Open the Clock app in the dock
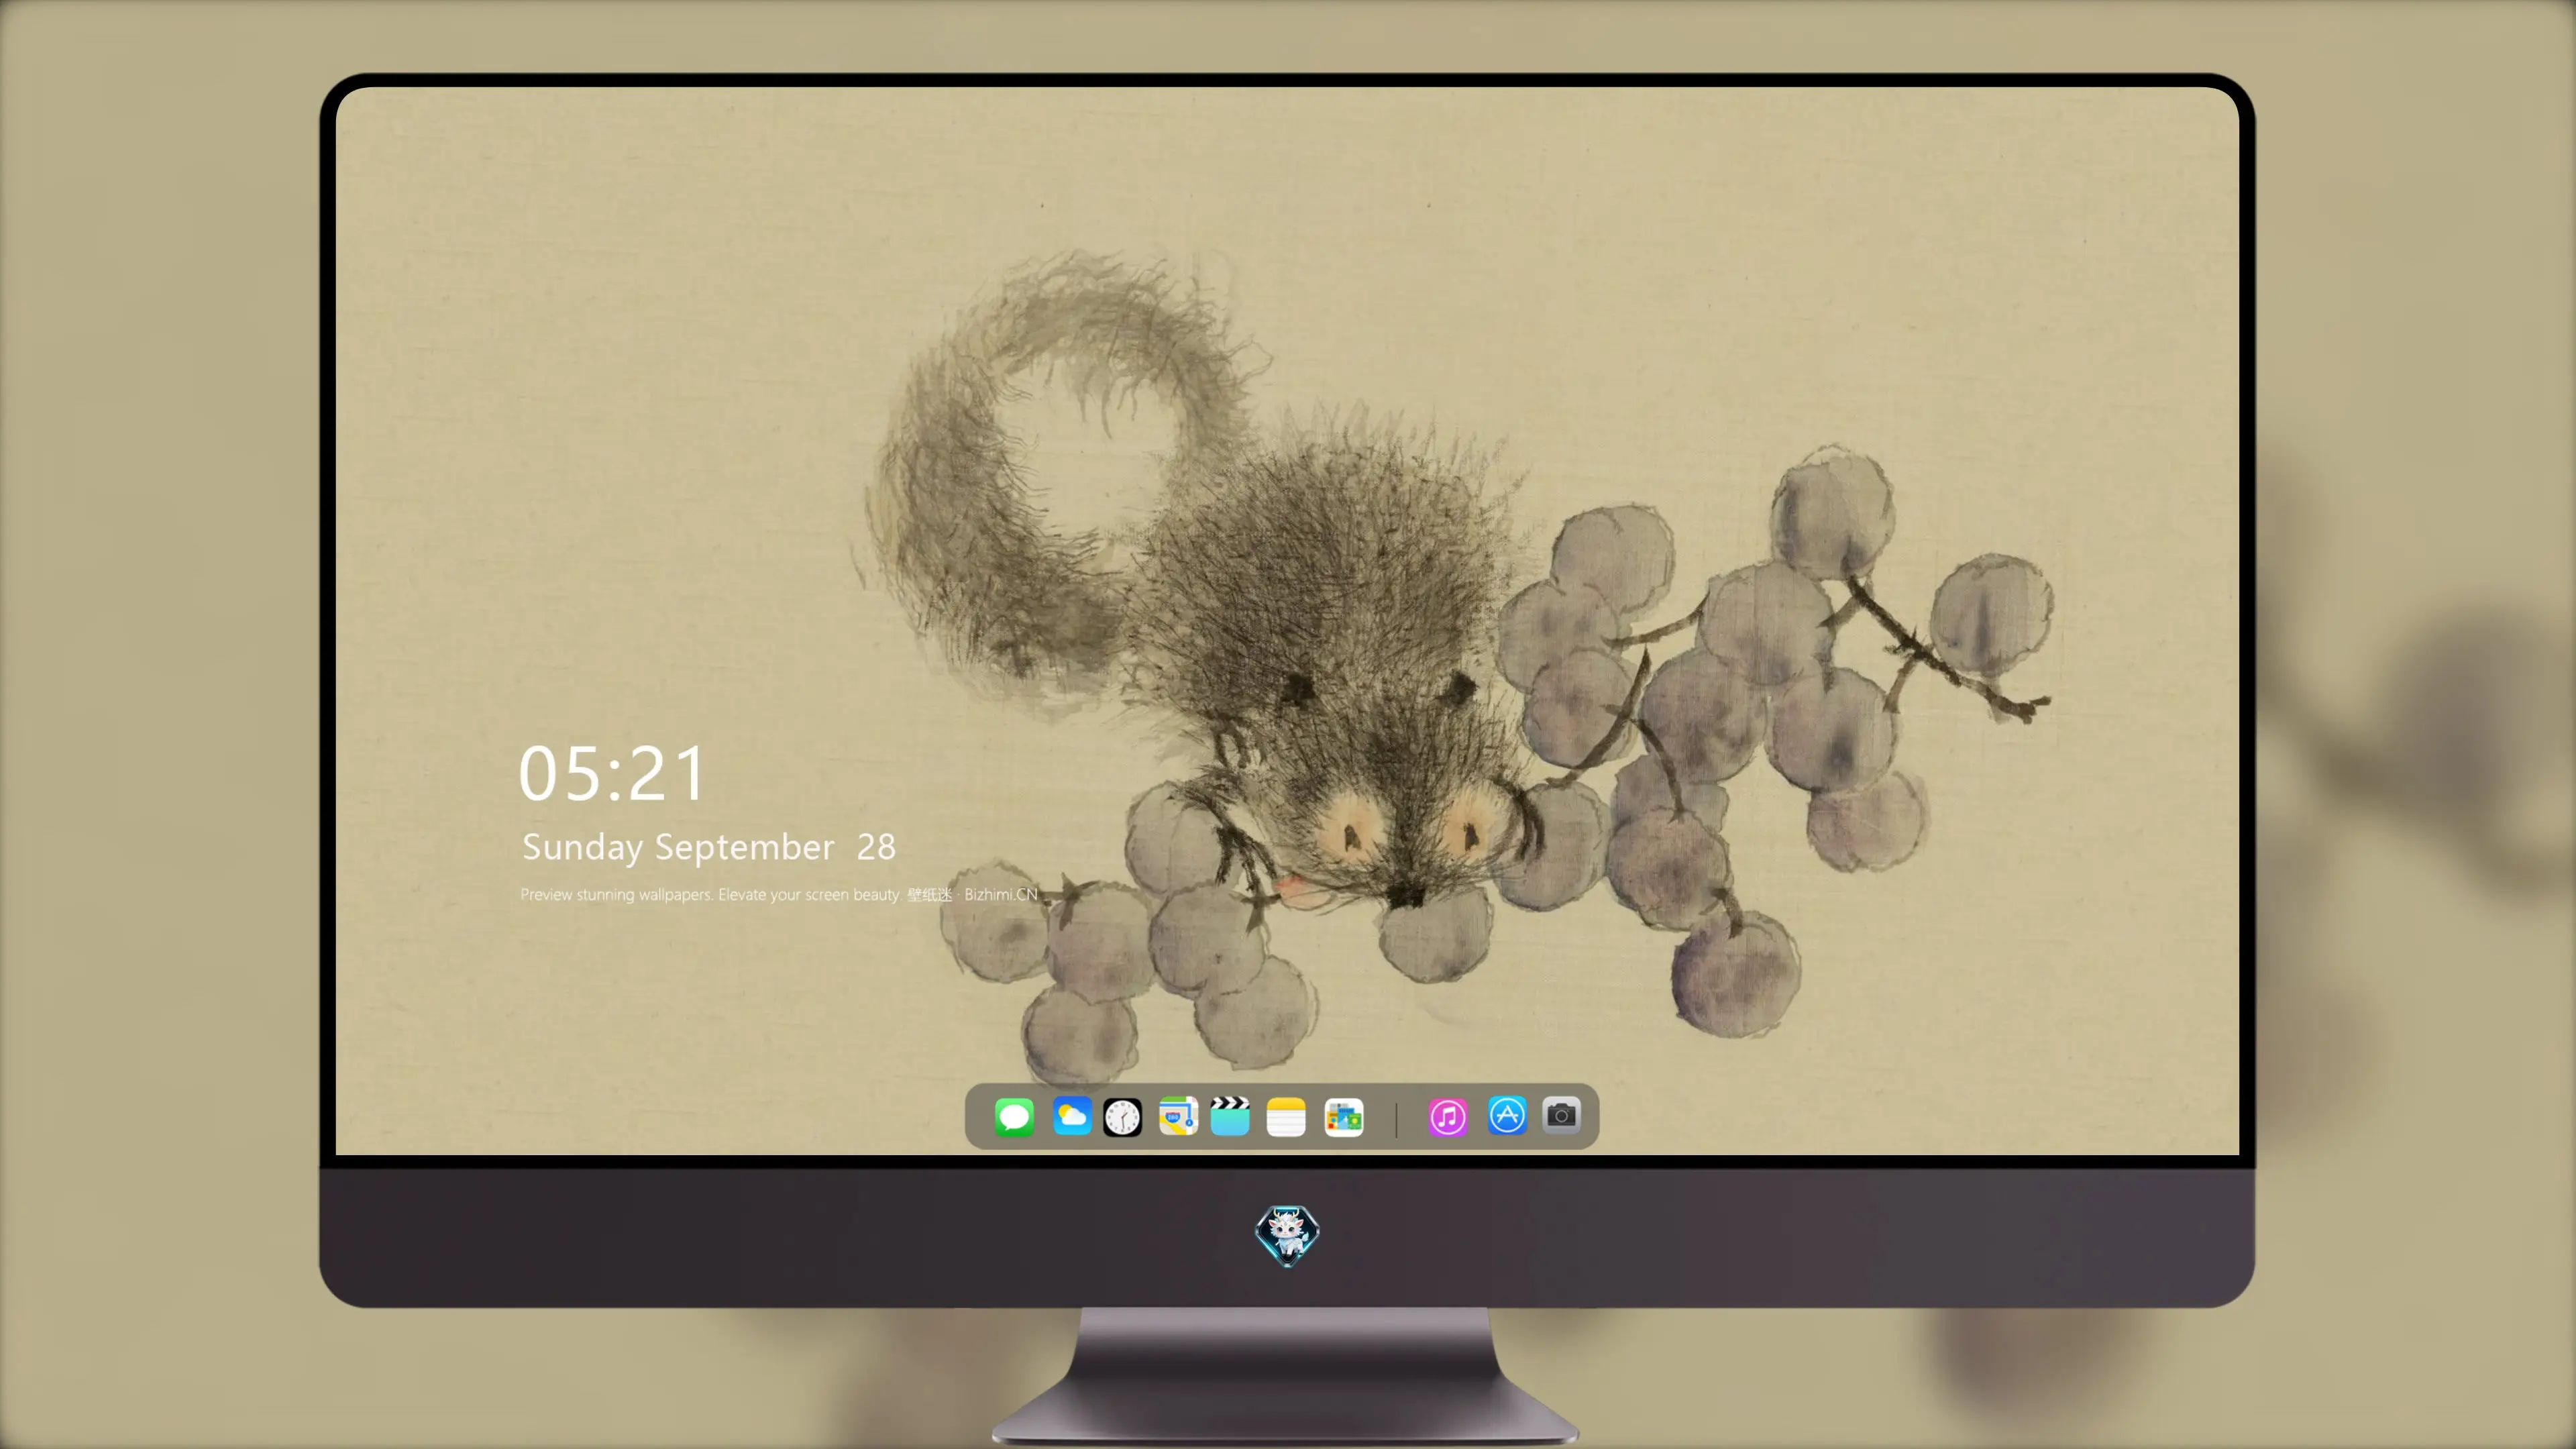 (1122, 1117)
